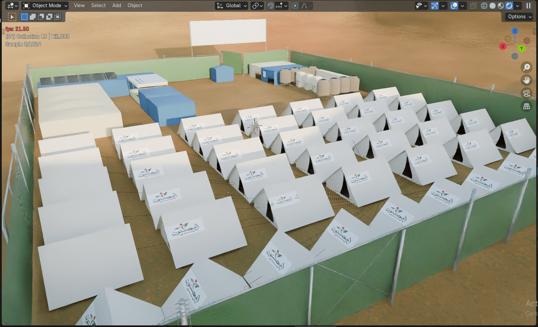Toggle snapping magnet icon
538x327 pixels.
270,6
